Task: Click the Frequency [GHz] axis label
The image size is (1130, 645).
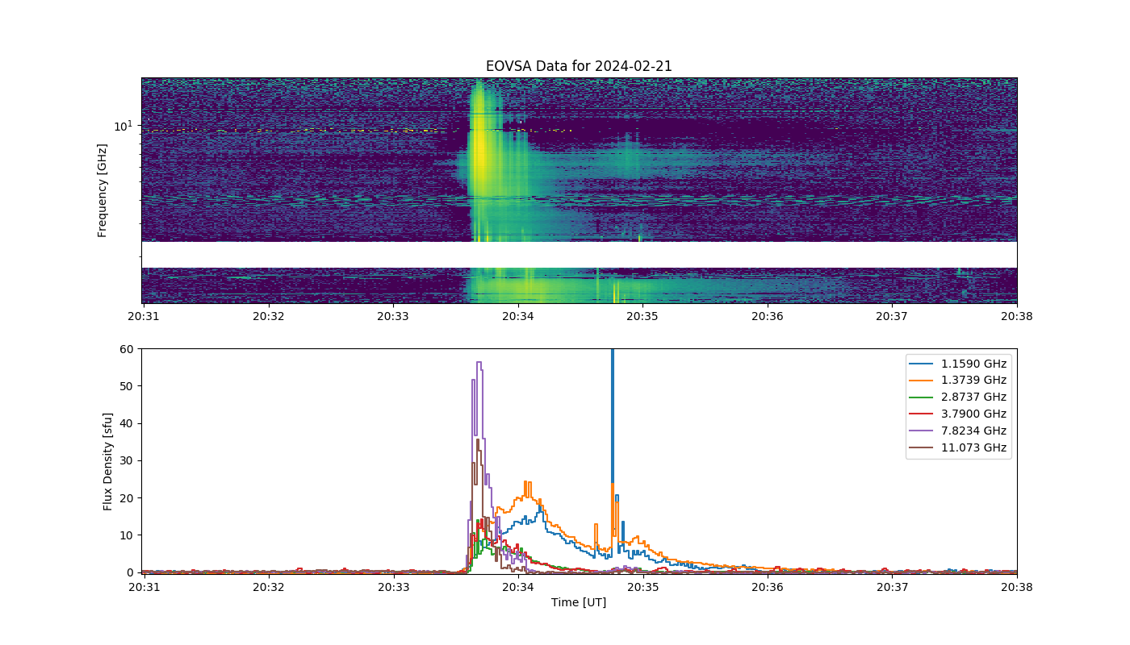Action: tap(103, 190)
